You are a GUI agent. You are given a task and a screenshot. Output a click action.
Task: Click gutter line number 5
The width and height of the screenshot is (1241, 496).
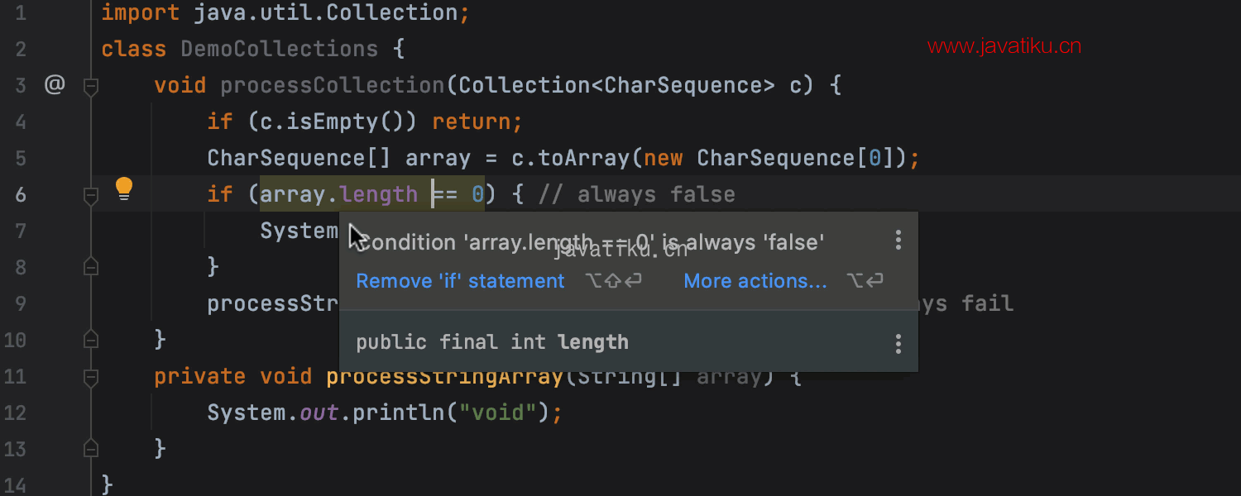(20, 158)
